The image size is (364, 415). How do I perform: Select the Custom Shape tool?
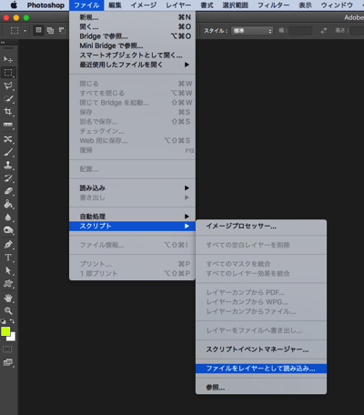(8, 284)
